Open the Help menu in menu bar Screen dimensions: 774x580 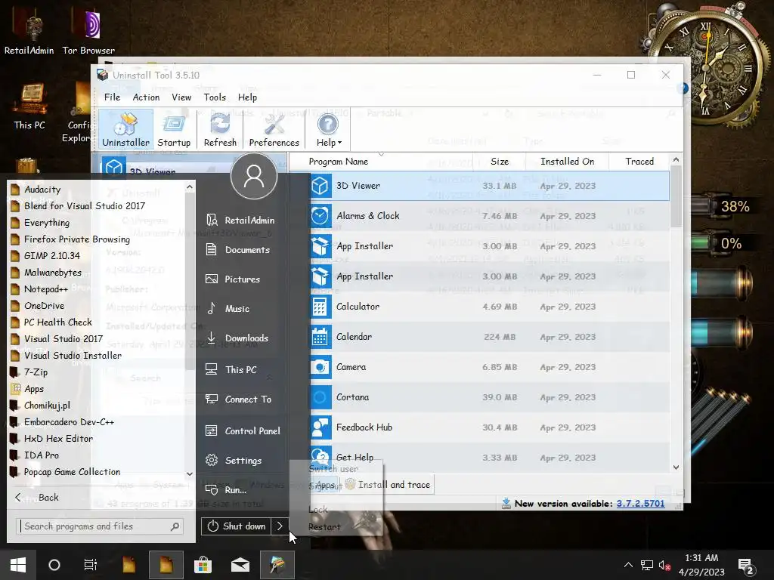click(247, 97)
